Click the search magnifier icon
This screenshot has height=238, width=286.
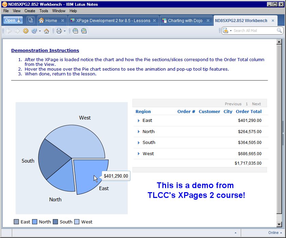tap(279, 31)
